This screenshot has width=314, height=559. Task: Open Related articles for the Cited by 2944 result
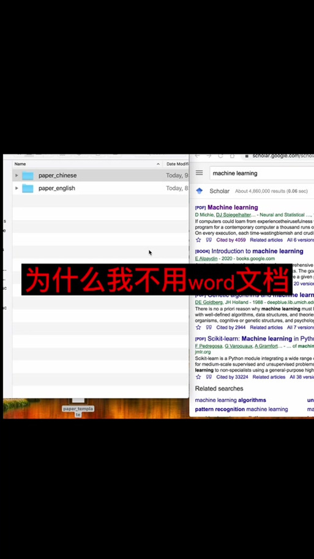pyautogui.click(x=266, y=327)
